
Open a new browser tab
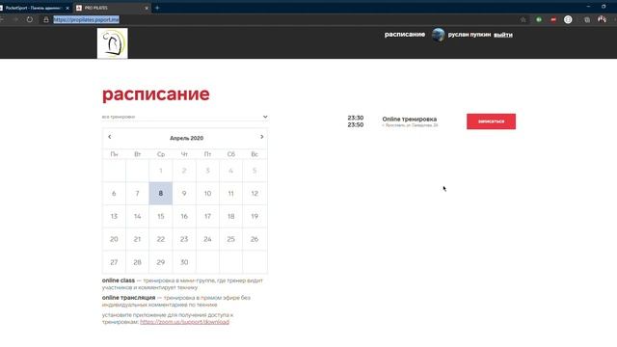tap(157, 8)
